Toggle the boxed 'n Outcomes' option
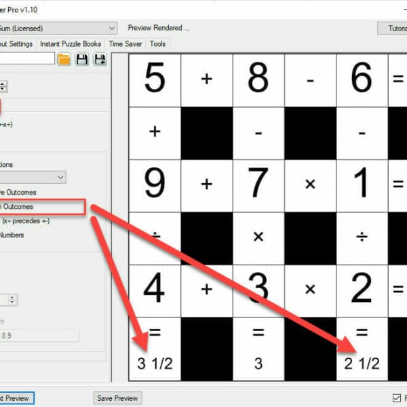Screen dimensions: 407x407 (x=16, y=207)
